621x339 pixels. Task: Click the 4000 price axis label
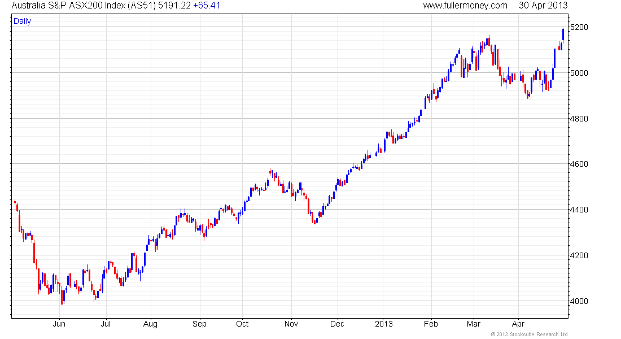tap(579, 301)
